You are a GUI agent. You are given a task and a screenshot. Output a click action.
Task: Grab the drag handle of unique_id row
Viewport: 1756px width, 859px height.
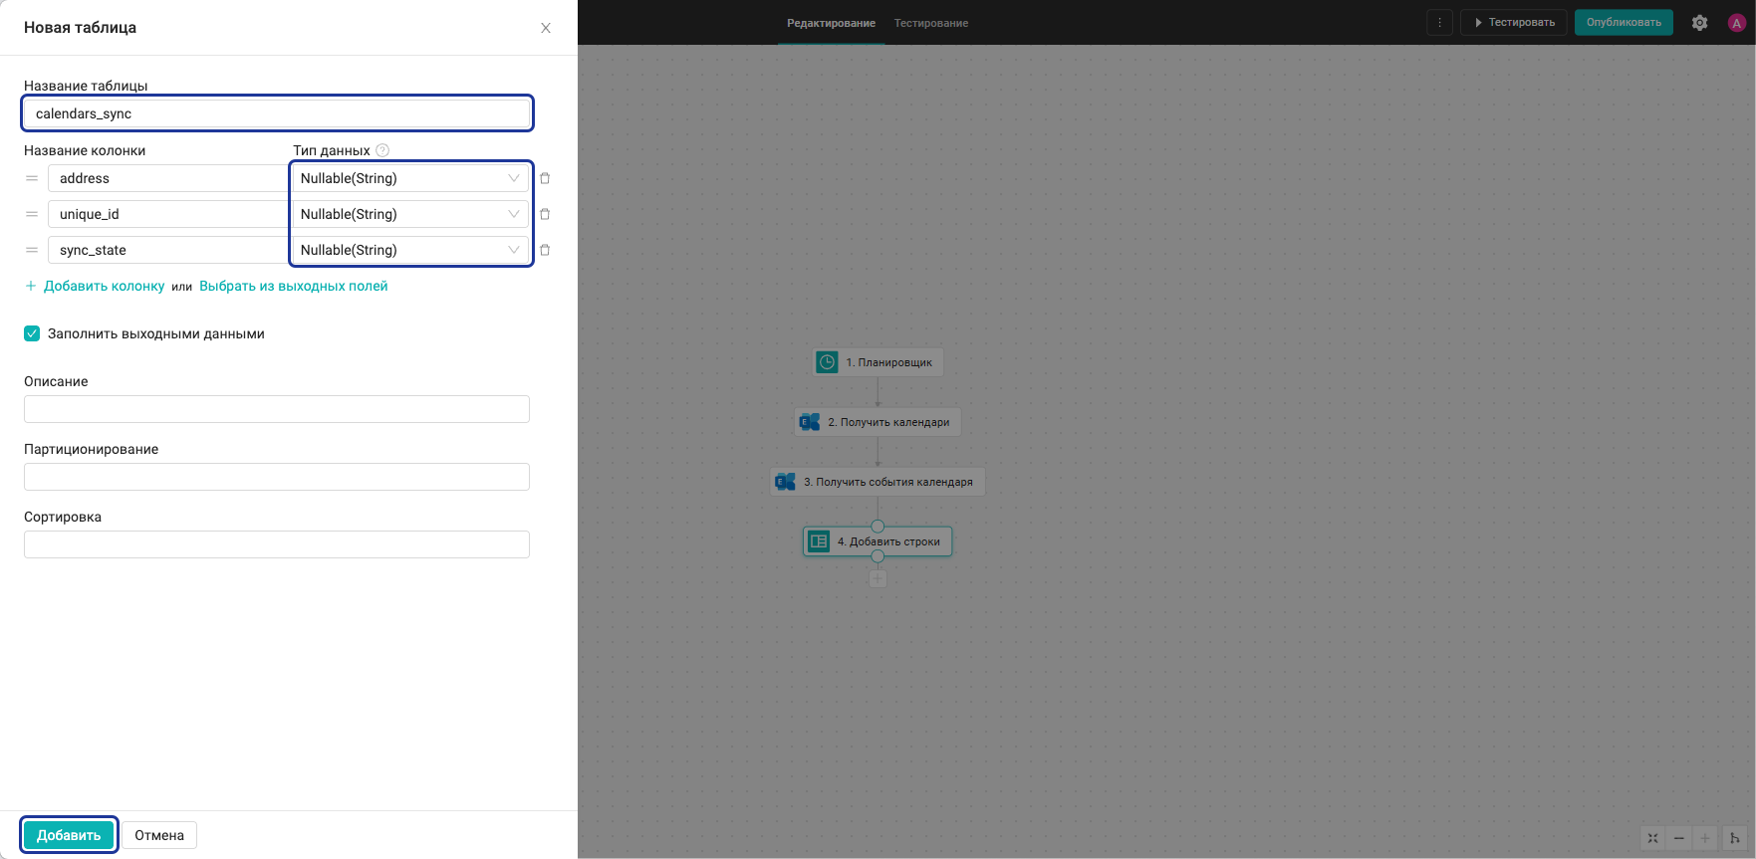click(x=32, y=214)
